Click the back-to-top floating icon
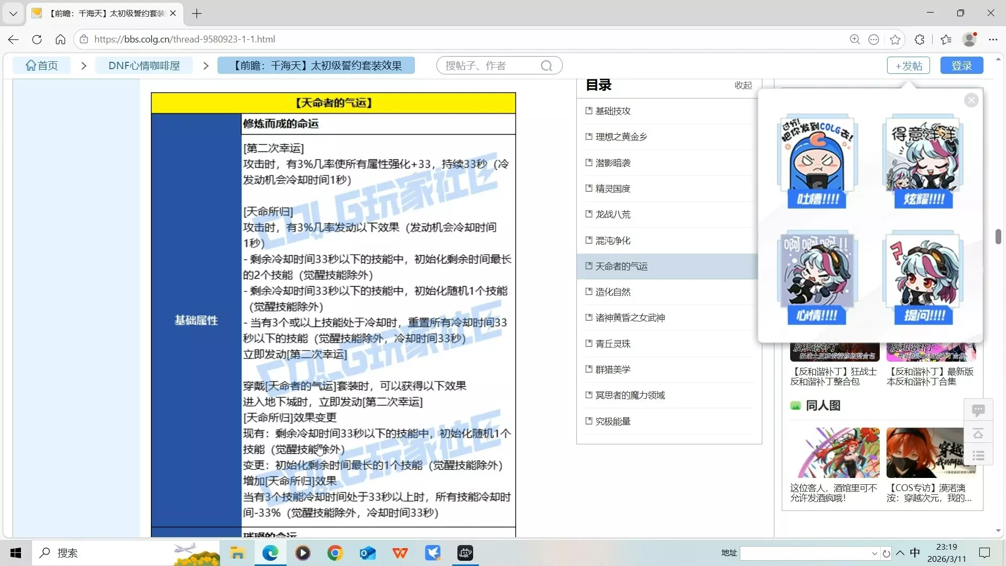The image size is (1006, 566). tap(978, 433)
